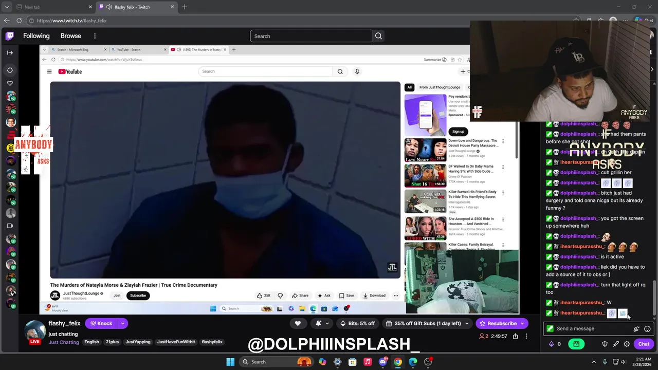The image size is (658, 370).
Task: Open the music app taskbar icon
Action: [x=368, y=362]
